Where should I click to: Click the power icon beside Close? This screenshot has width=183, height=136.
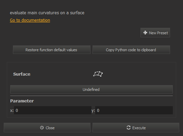click(x=42, y=128)
